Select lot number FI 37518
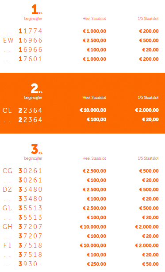This screenshot has height=272, width=165. pos(23,245)
